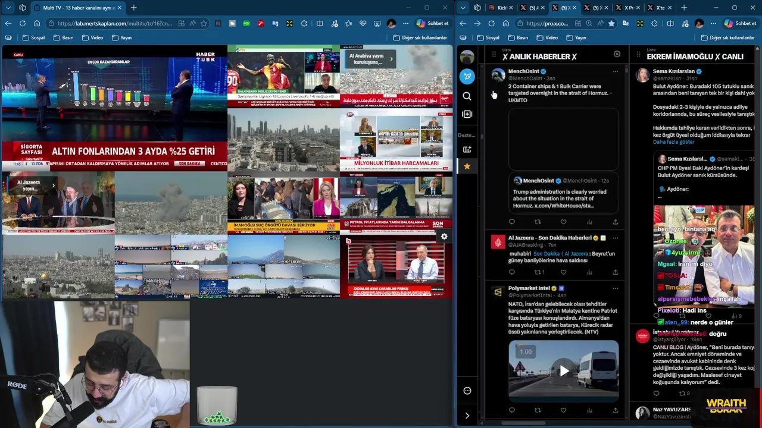Open Video bookmarks folder in right window

pos(546,37)
